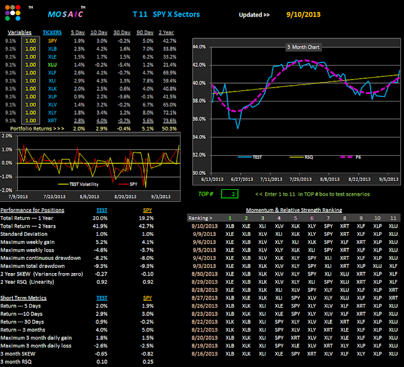Select the variable weight cell for SPY
Screen dimensions: 404x367
tap(30, 40)
